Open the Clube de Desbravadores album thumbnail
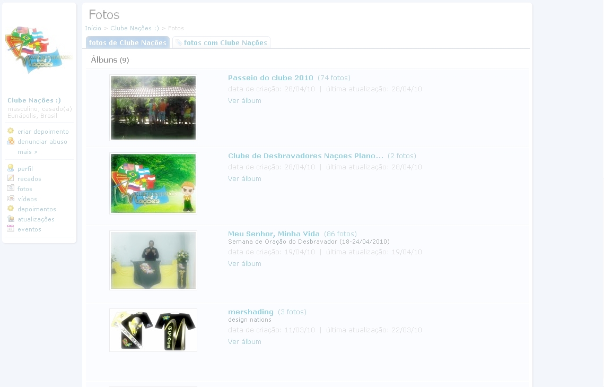The width and height of the screenshot is (604, 387). [153, 183]
